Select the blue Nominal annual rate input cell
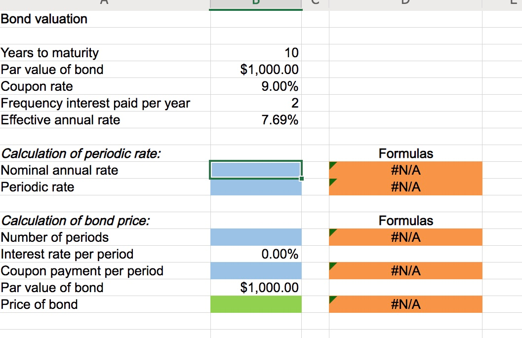 pos(255,170)
